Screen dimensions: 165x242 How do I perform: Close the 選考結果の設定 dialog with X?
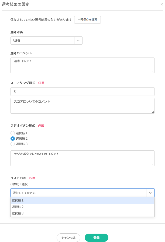point(161,4)
